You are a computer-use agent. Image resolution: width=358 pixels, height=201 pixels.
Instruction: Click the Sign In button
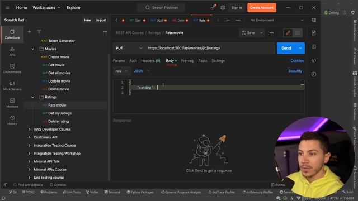point(236,7)
